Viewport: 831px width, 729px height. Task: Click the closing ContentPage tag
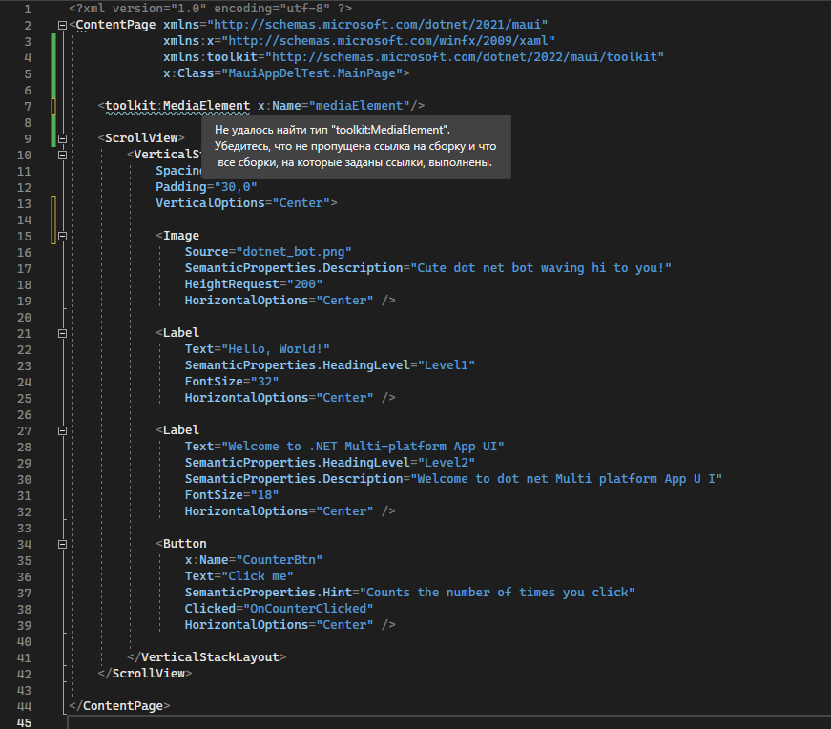(x=119, y=706)
